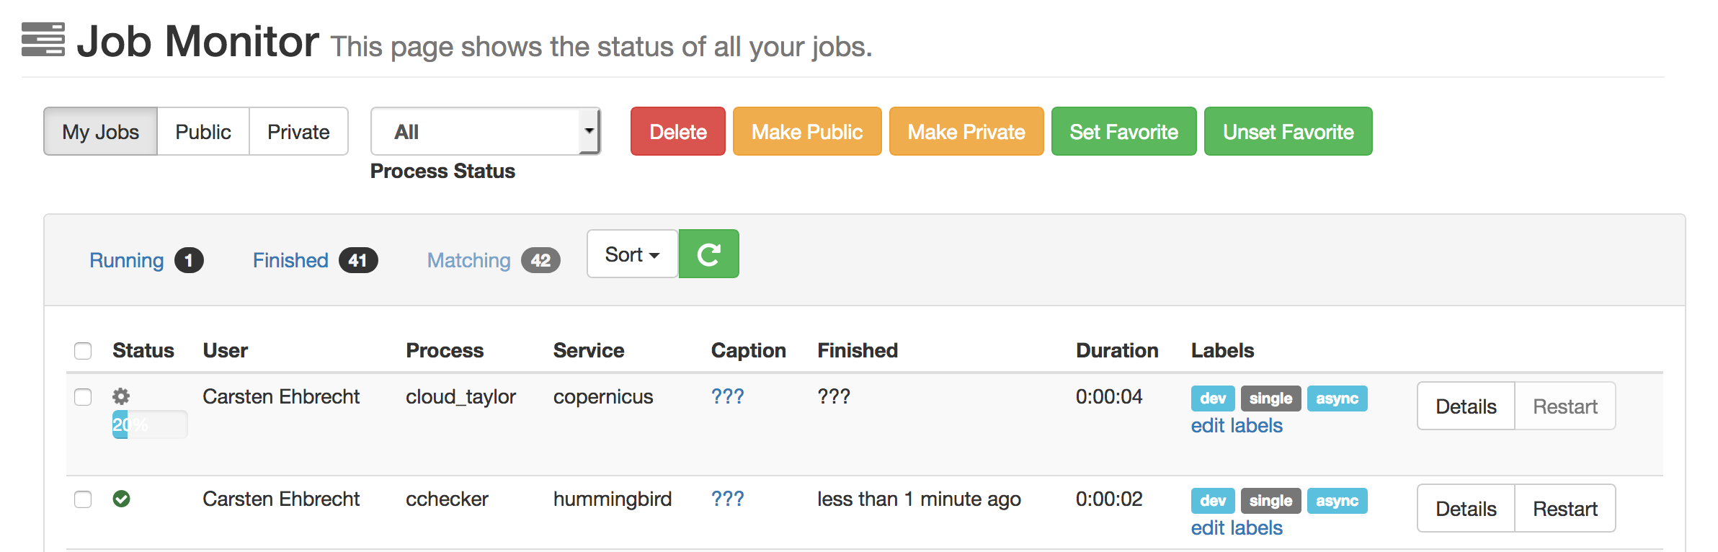Click the Make Public button
This screenshot has width=1718, height=552.
(807, 131)
